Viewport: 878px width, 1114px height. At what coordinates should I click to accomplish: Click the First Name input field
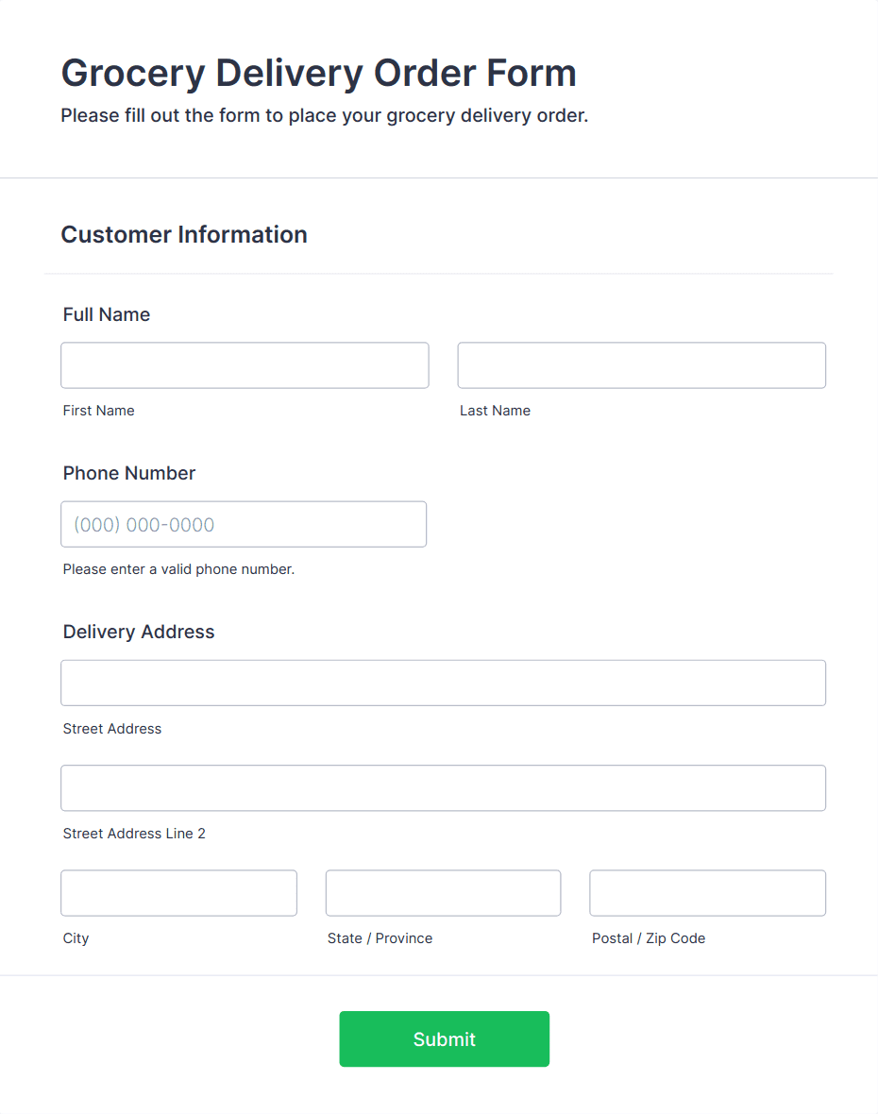245,365
